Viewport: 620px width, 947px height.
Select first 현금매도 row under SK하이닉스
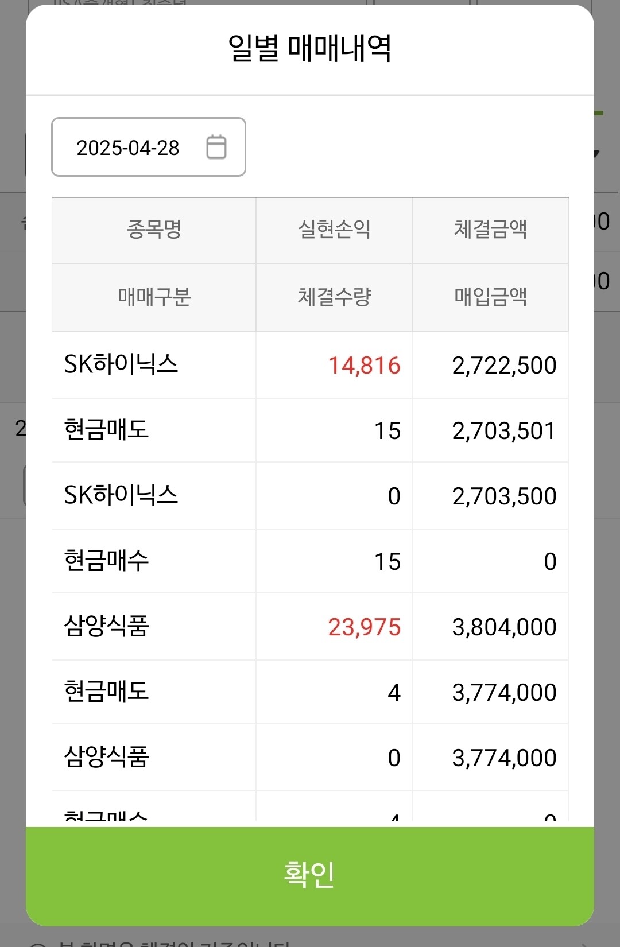[x=107, y=430]
